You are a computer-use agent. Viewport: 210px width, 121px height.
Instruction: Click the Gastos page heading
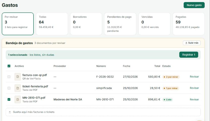coord(10,5)
